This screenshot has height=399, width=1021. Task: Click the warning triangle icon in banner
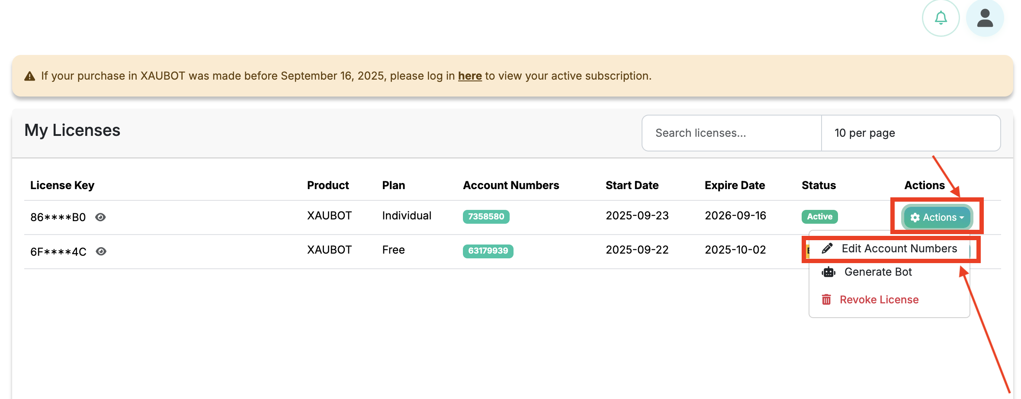click(x=29, y=77)
